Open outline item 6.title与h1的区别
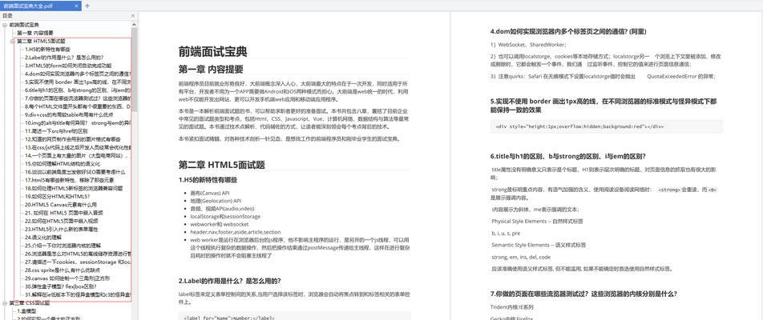763x320 pixels. (78, 90)
